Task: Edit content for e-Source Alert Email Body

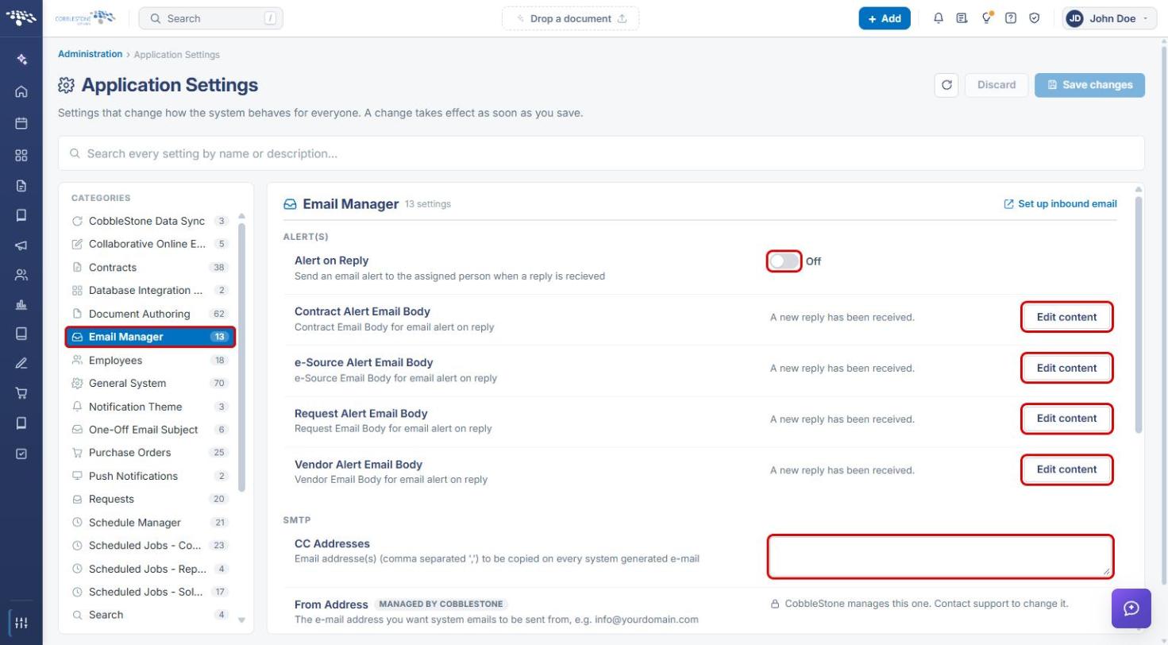Action: [x=1066, y=368]
